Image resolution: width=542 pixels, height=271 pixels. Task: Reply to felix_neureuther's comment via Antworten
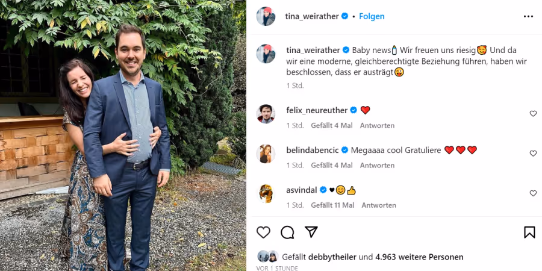(377, 125)
